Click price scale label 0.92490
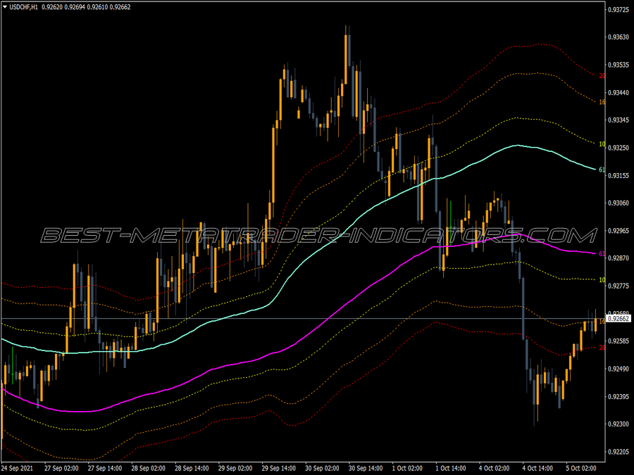Image resolution: width=634 pixels, height=475 pixels. pos(619,369)
